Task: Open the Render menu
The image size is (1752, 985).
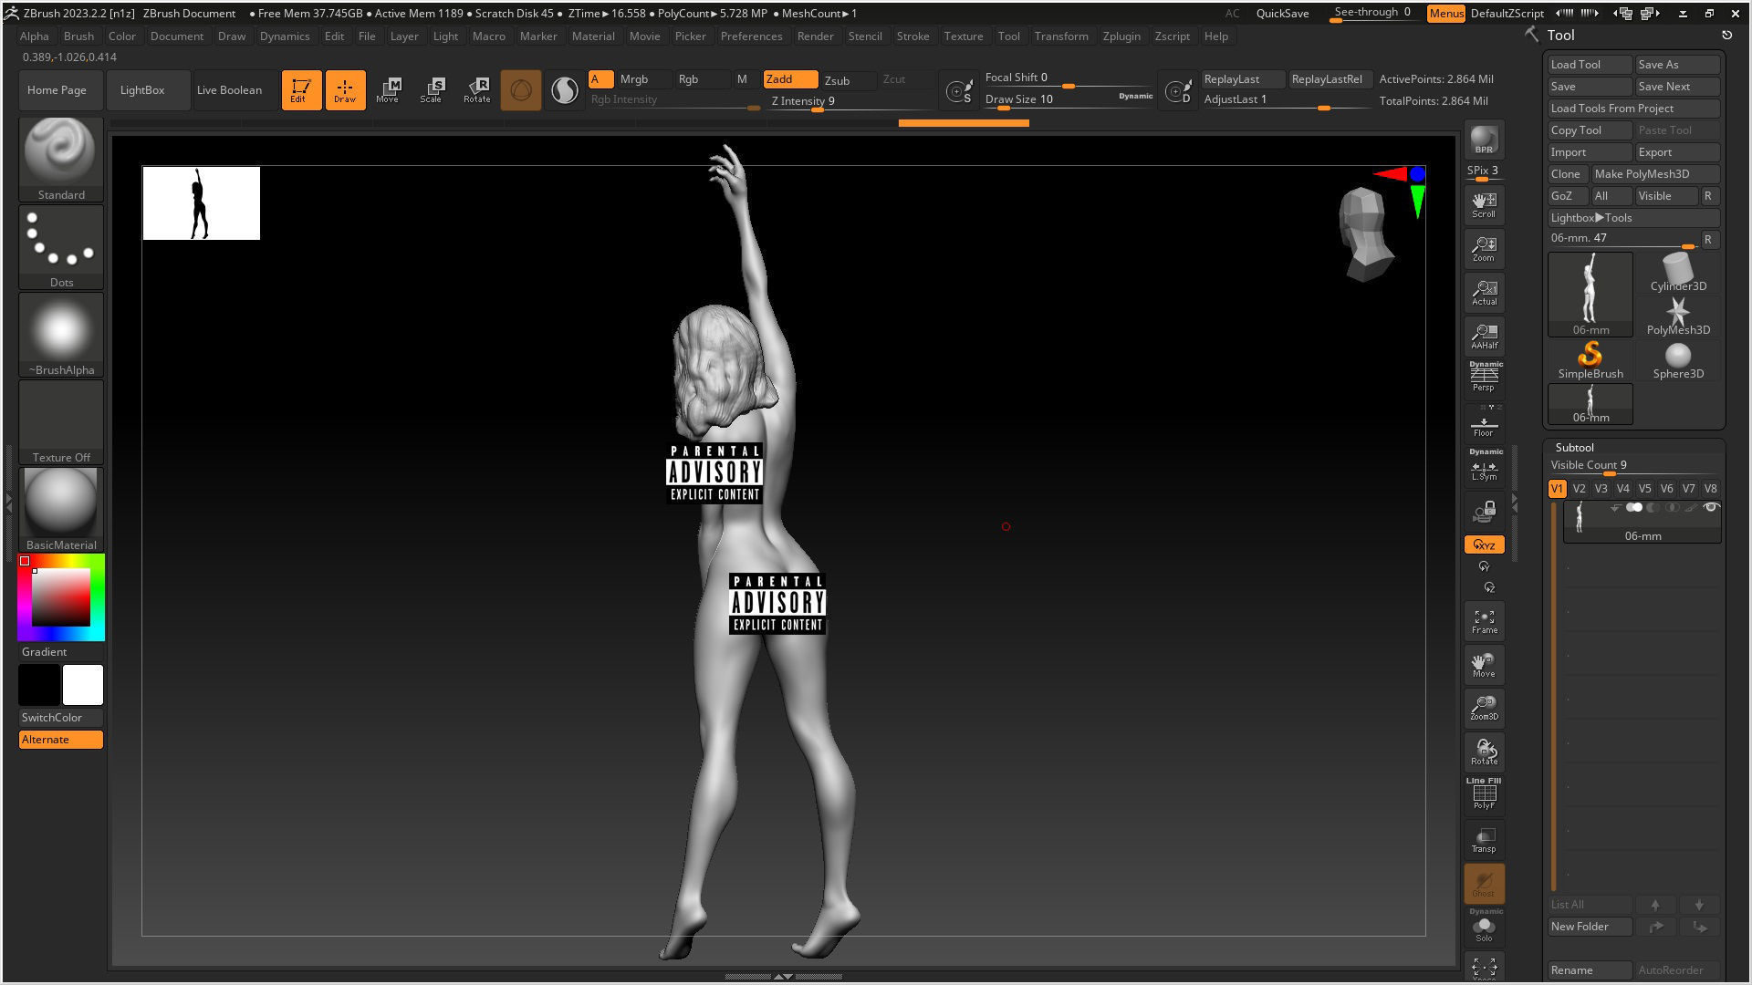Action: [815, 36]
